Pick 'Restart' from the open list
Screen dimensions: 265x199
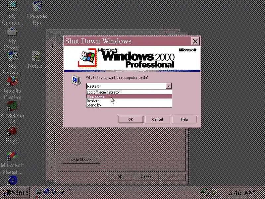[x=129, y=101]
